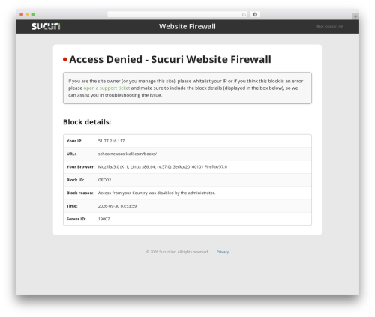Maximize the window with green button
Viewport: 375px width, 317px height.
(x=33, y=14)
